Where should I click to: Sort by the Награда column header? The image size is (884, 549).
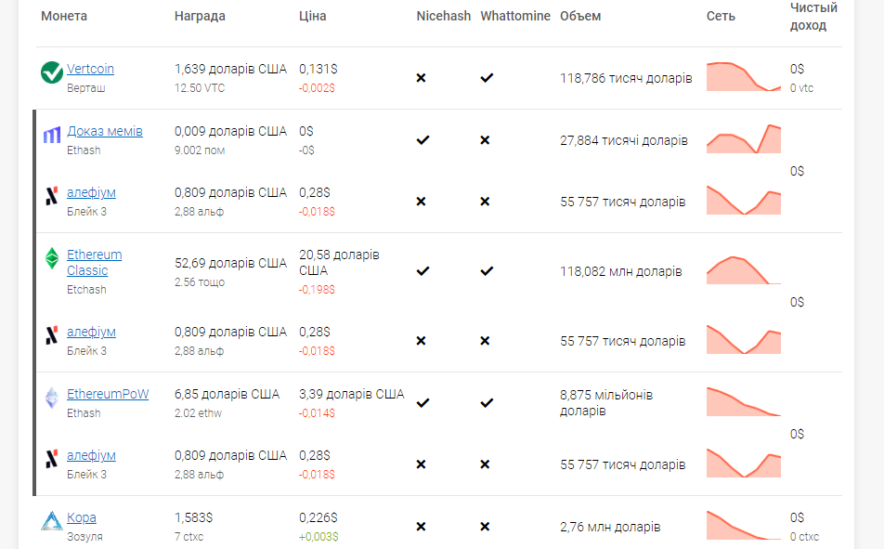click(x=200, y=16)
